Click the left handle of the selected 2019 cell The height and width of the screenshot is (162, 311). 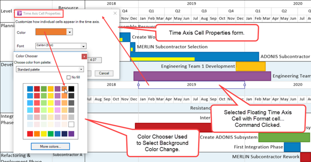pos(138,85)
